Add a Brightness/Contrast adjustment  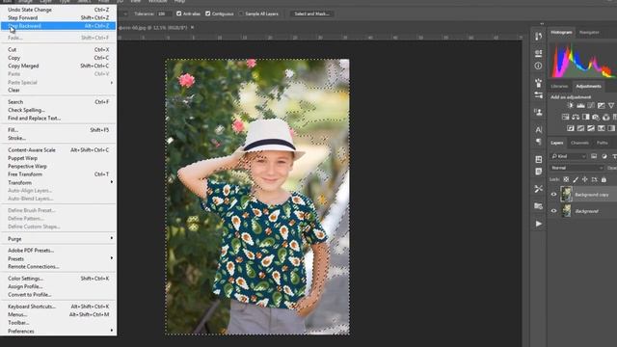570,105
